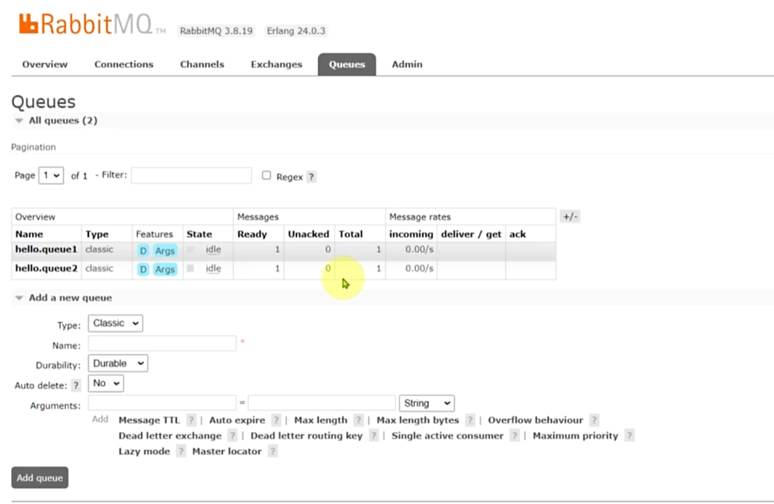The image size is (774, 504).
Task: Click the +/- columns button
Action: coord(570,216)
